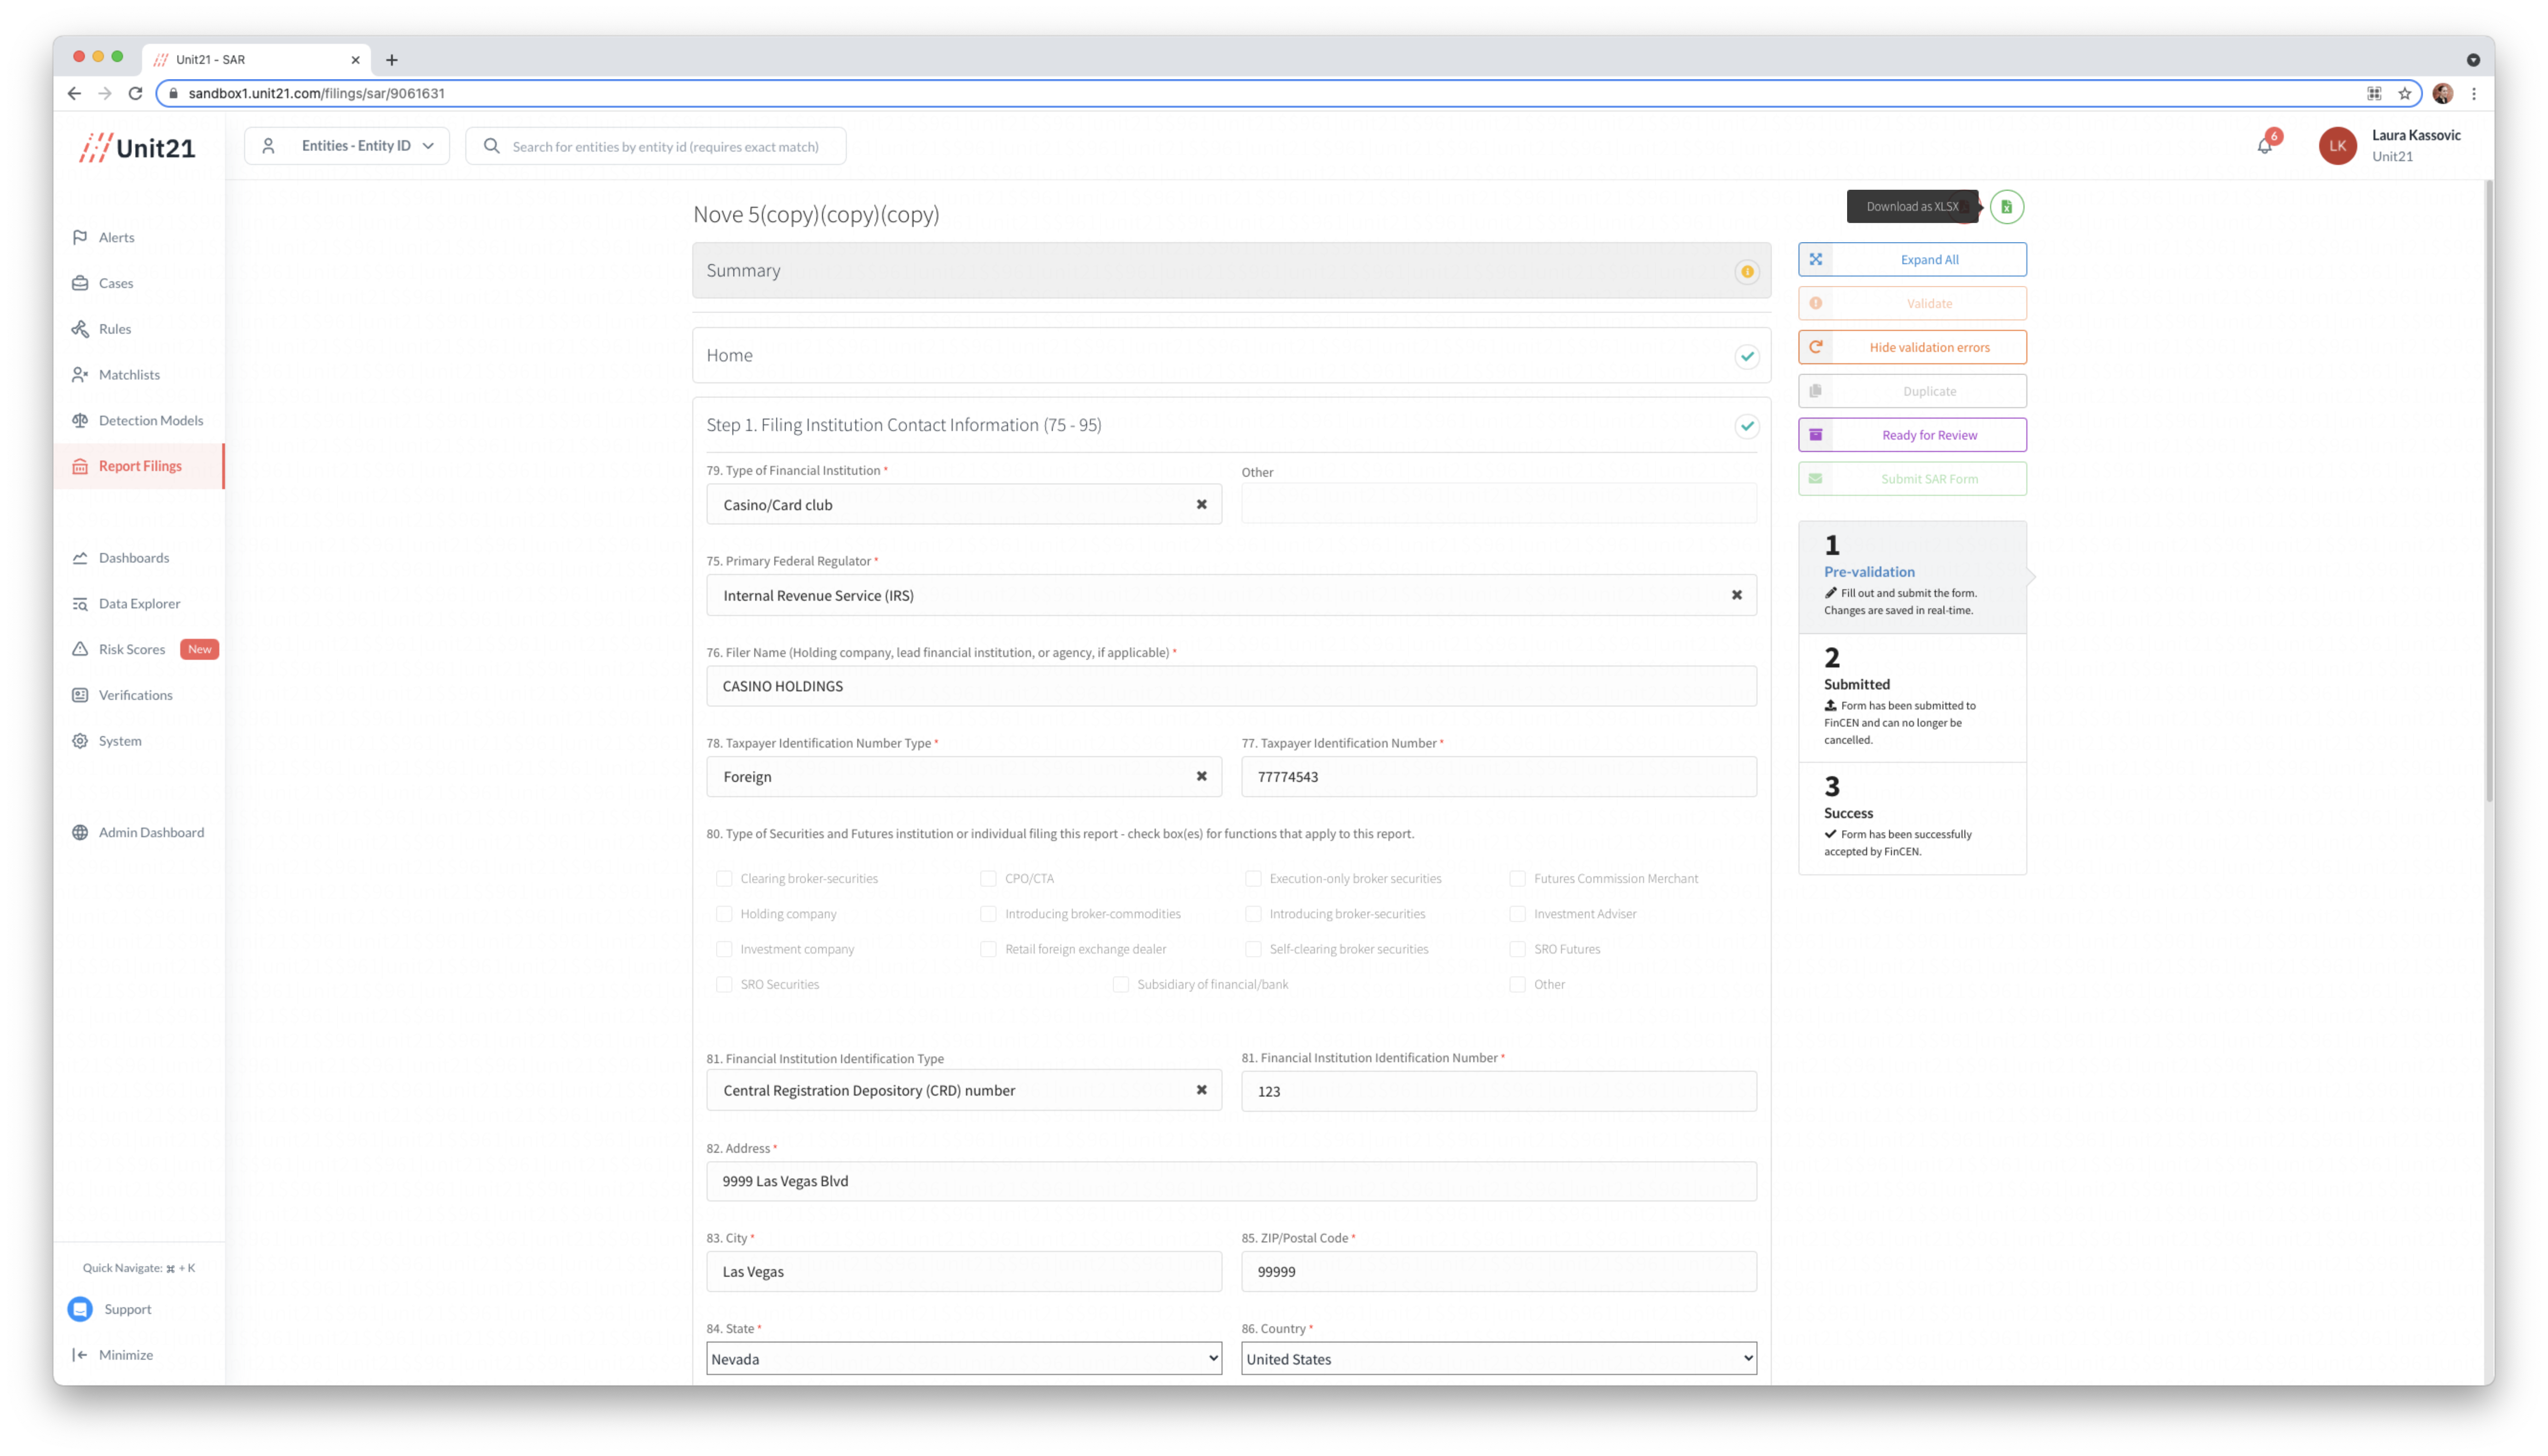This screenshot has width=2548, height=1456.
Task: Click the Ready for Review button
Action: [x=1911, y=435]
